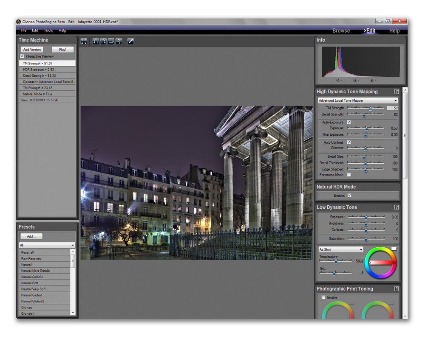
Task: Apply the Natural More Details preset
Action: pyautogui.click(x=45, y=271)
